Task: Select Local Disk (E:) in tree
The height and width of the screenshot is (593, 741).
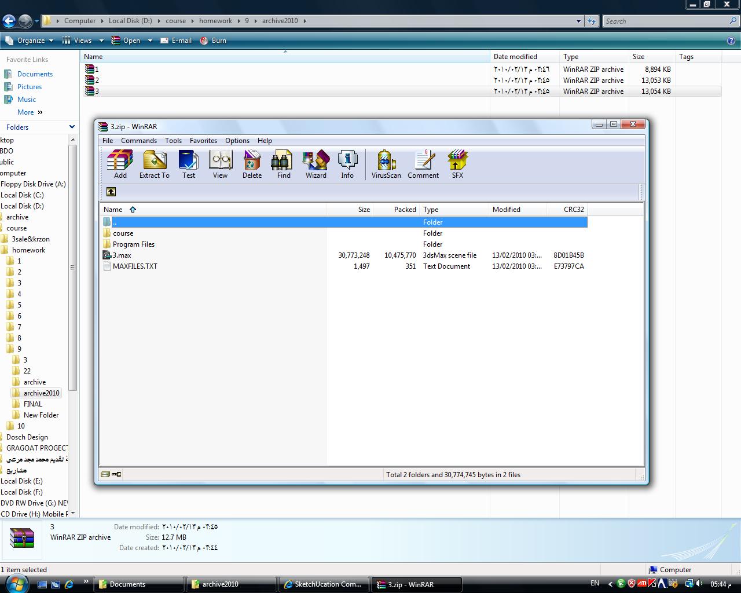Action: [x=21, y=481]
